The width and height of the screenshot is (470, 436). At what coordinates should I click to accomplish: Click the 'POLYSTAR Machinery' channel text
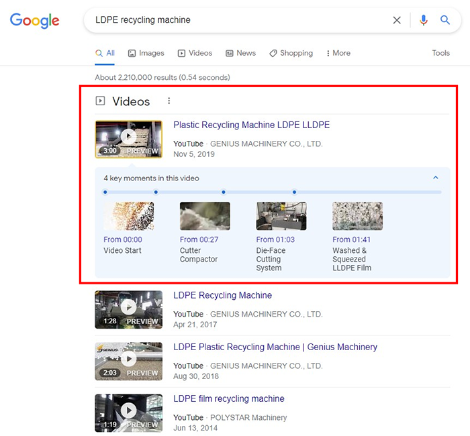[248, 417]
